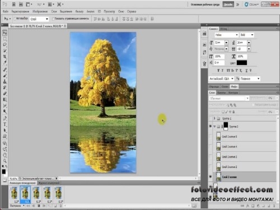The image size is (280, 210).
Task: Toggle visibility of Группа 1
Action: click(x=211, y=118)
